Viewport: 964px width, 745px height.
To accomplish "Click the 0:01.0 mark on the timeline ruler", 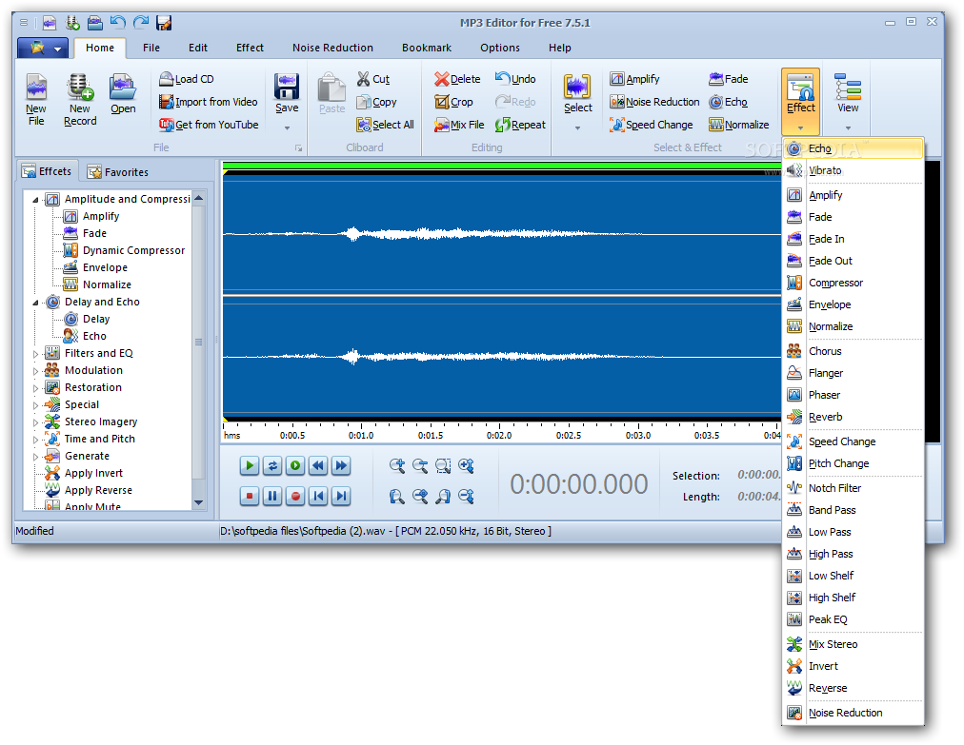I will coord(361,436).
